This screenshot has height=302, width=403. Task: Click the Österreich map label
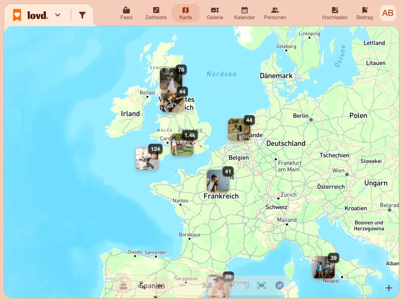tap(331, 187)
